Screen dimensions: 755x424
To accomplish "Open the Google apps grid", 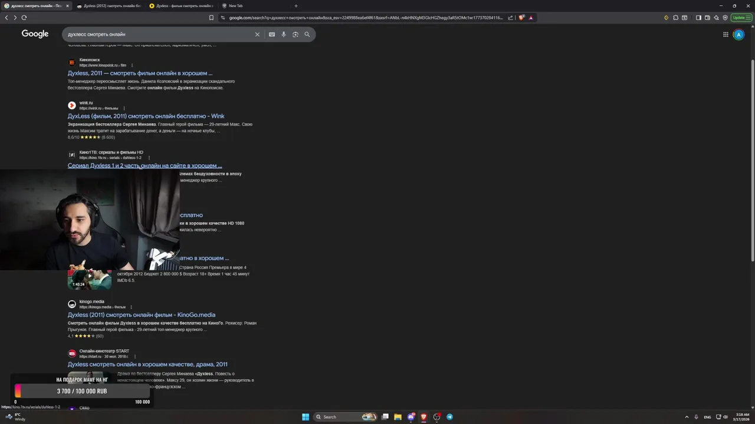I will [x=726, y=34].
